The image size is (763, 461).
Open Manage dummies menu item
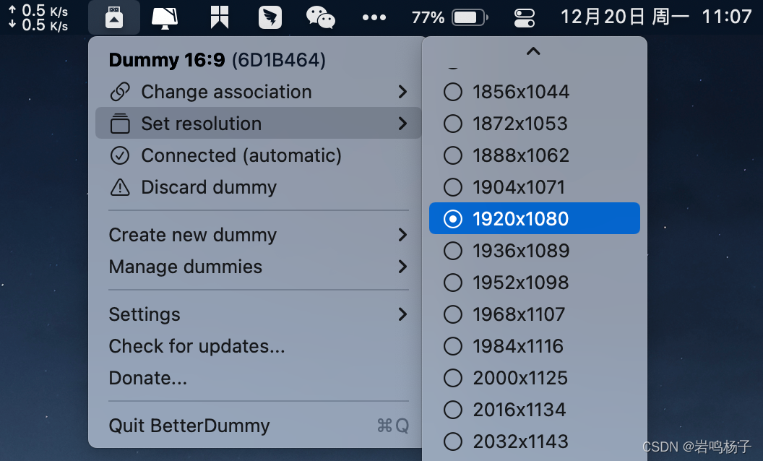(259, 267)
